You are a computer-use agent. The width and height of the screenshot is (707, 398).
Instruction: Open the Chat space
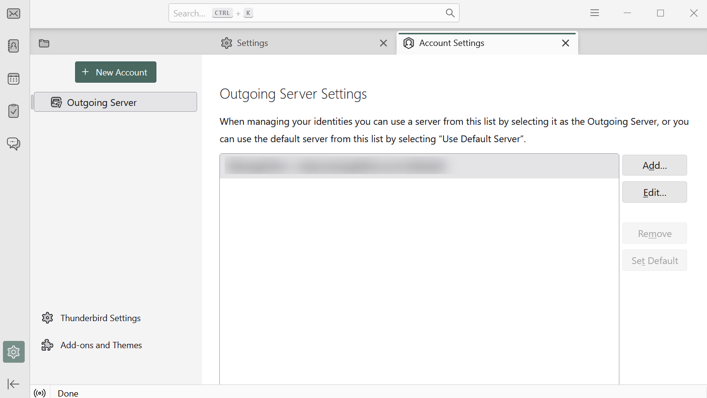coord(14,144)
